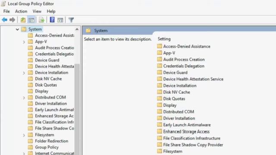The width and height of the screenshot is (276, 155).
Task: Toggle Show/Hide Console Tree icon
Action: point(31,20)
